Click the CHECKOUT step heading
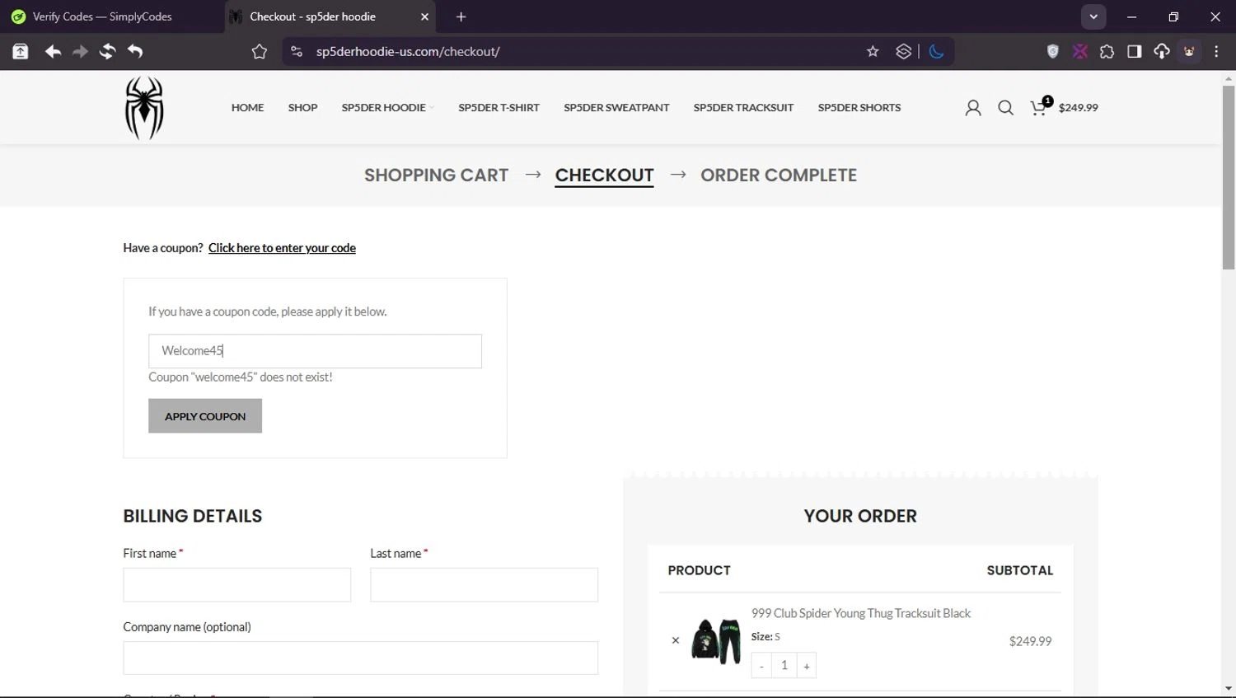 point(604,175)
